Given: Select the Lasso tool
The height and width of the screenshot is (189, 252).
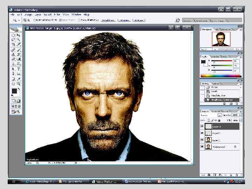Looking at the screenshot, I should [x=13, y=40].
